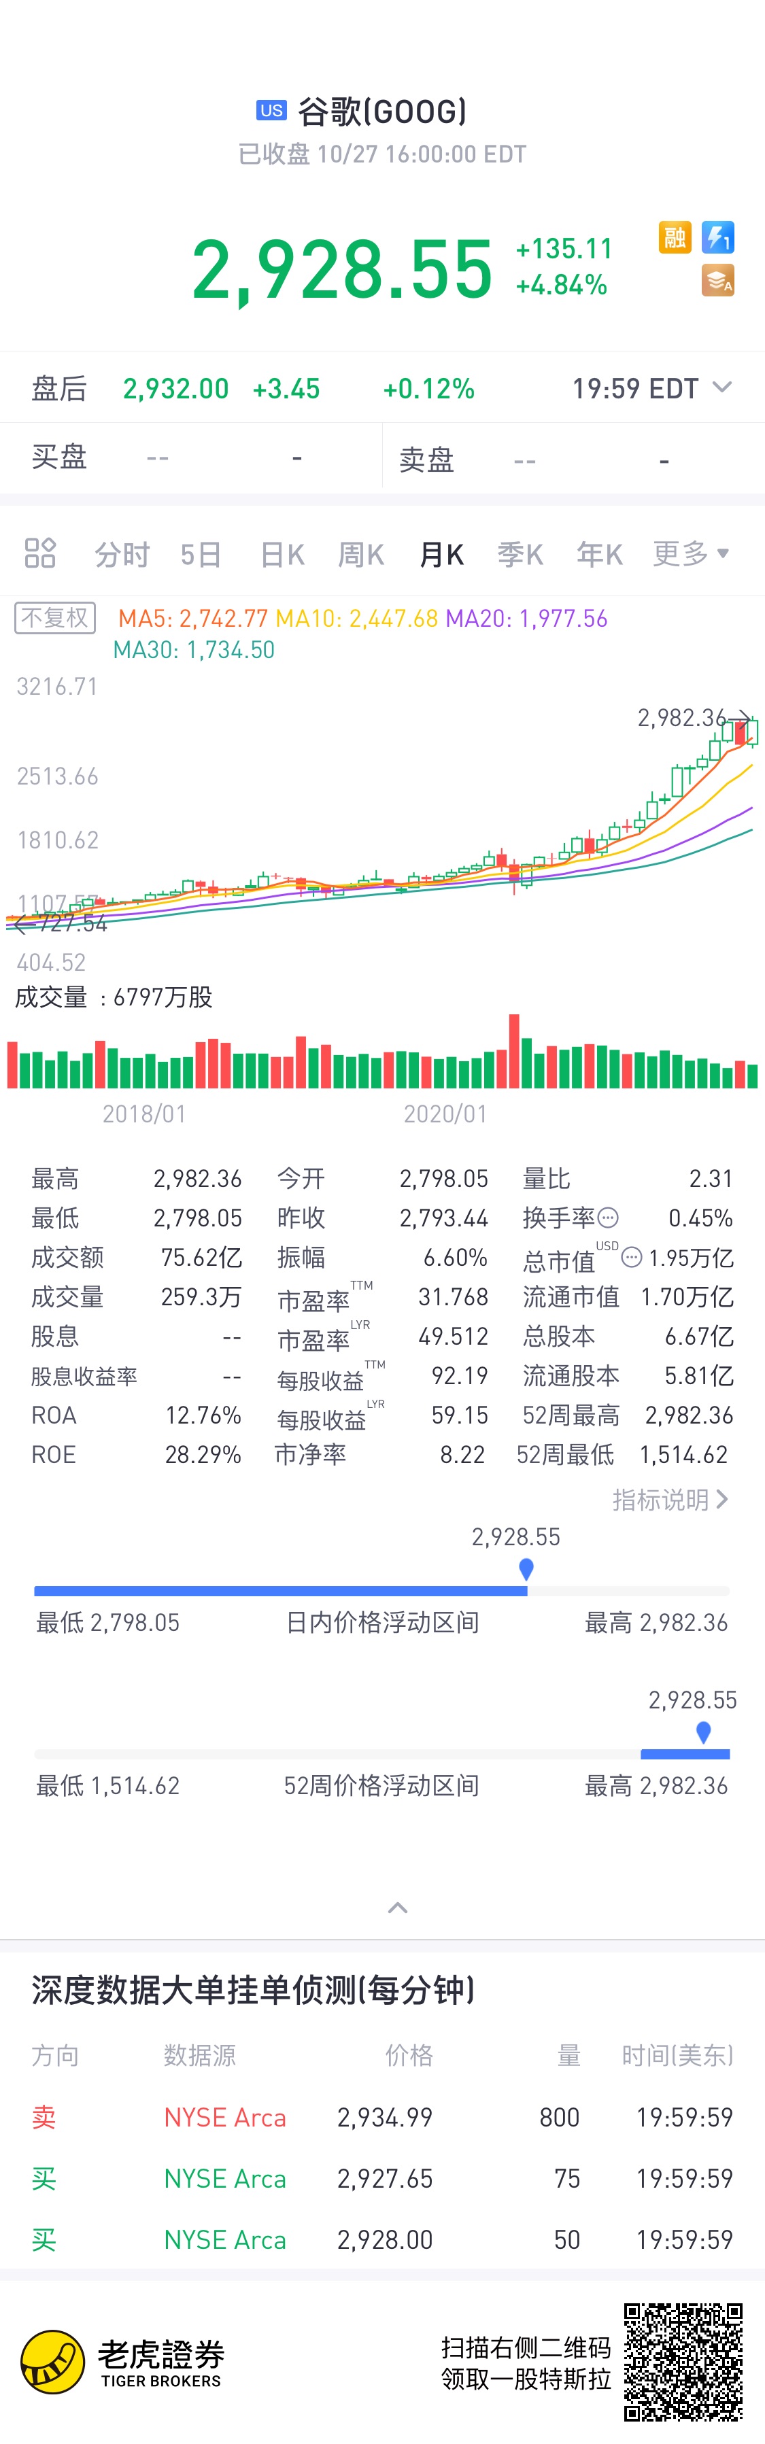Tap the 总市值 value 1.95万亿
Image resolution: width=765 pixels, height=2444 pixels.
pyautogui.click(x=691, y=1258)
